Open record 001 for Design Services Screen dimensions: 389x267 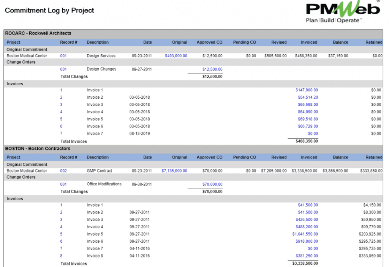coord(63,56)
